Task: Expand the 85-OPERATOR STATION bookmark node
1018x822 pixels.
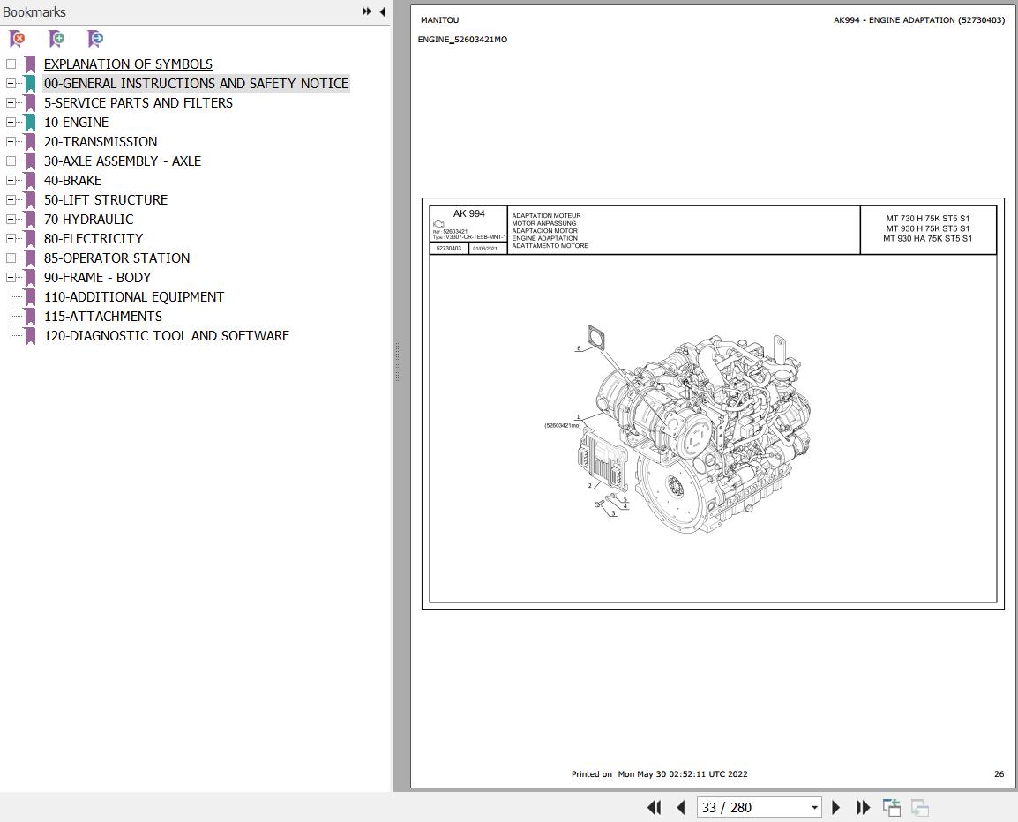Action: (11, 258)
